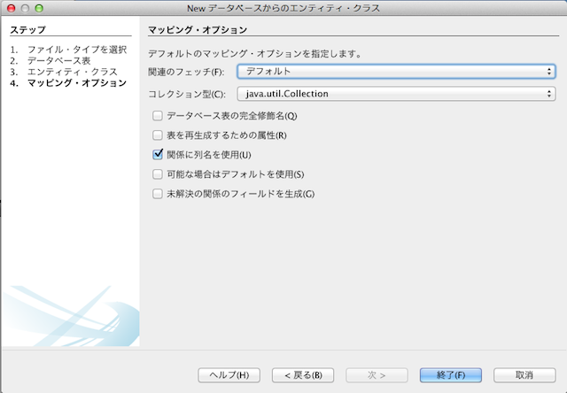This screenshot has height=393, width=567.
Task: Click the yellow minimize window button
Action: click(25, 8)
